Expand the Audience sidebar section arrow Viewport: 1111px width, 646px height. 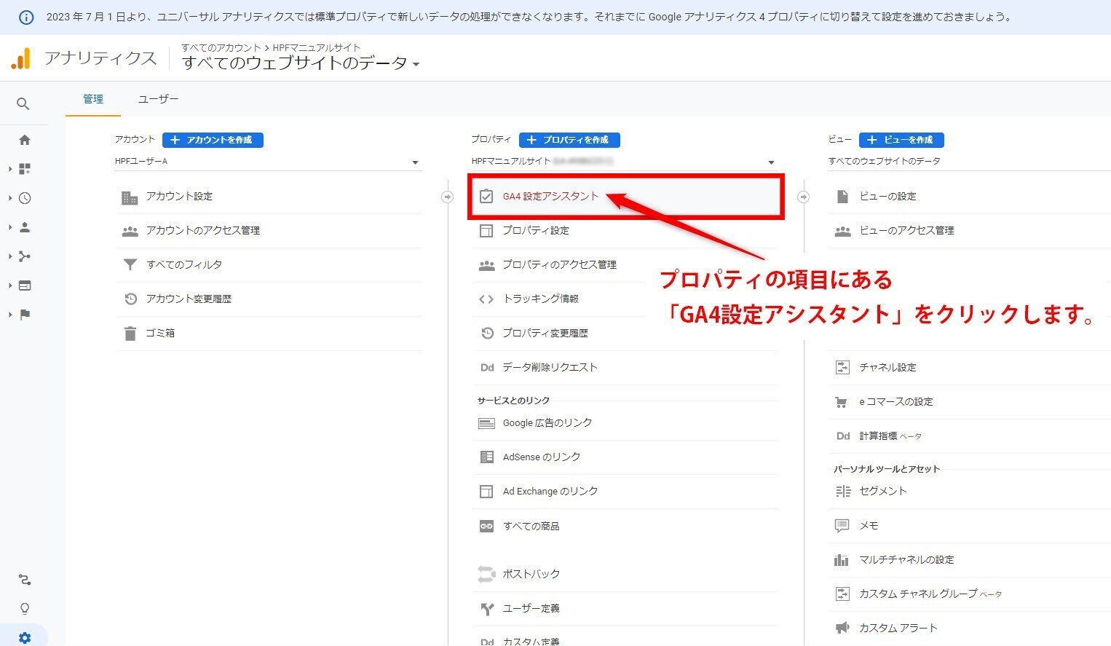(10, 227)
